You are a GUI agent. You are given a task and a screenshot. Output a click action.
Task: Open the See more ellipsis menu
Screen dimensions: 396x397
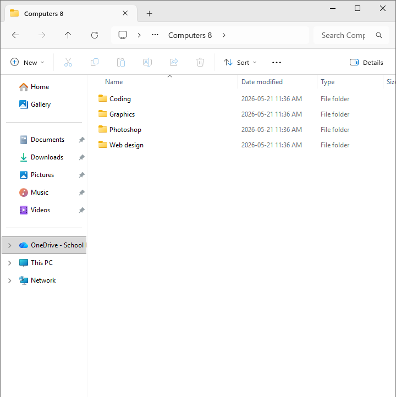(x=277, y=63)
